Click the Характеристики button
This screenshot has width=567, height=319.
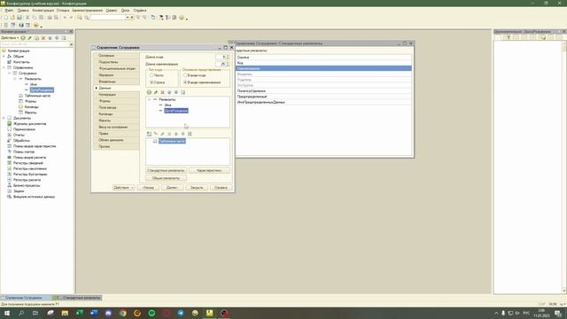(209, 170)
